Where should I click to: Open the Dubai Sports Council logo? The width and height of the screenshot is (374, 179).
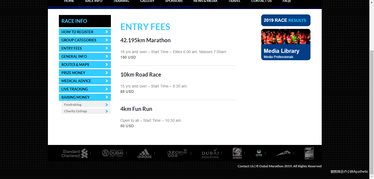click(x=113, y=153)
